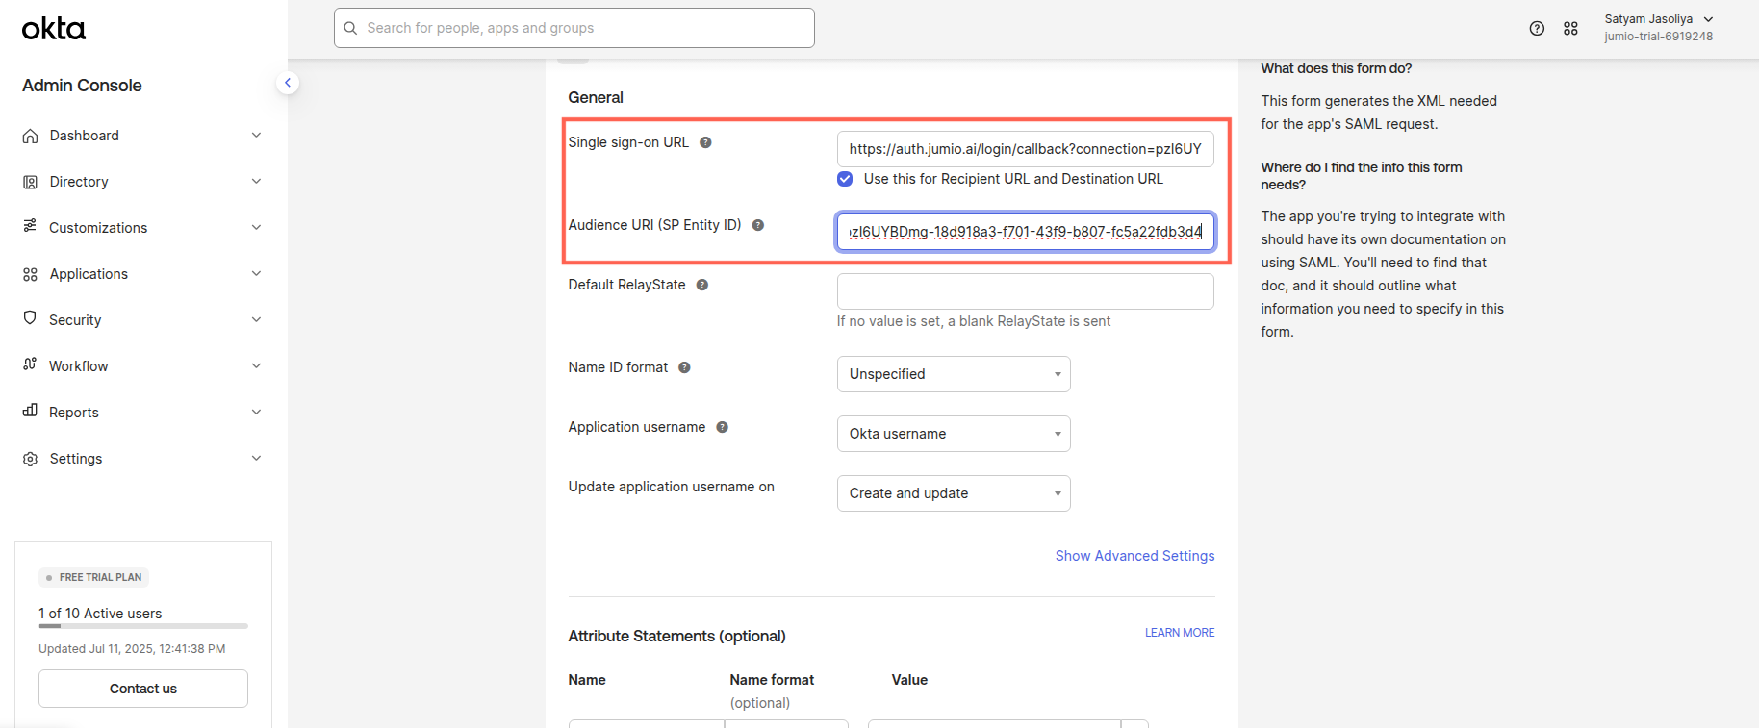
Task: Click Show Advanced Settings link
Action: 1134,556
